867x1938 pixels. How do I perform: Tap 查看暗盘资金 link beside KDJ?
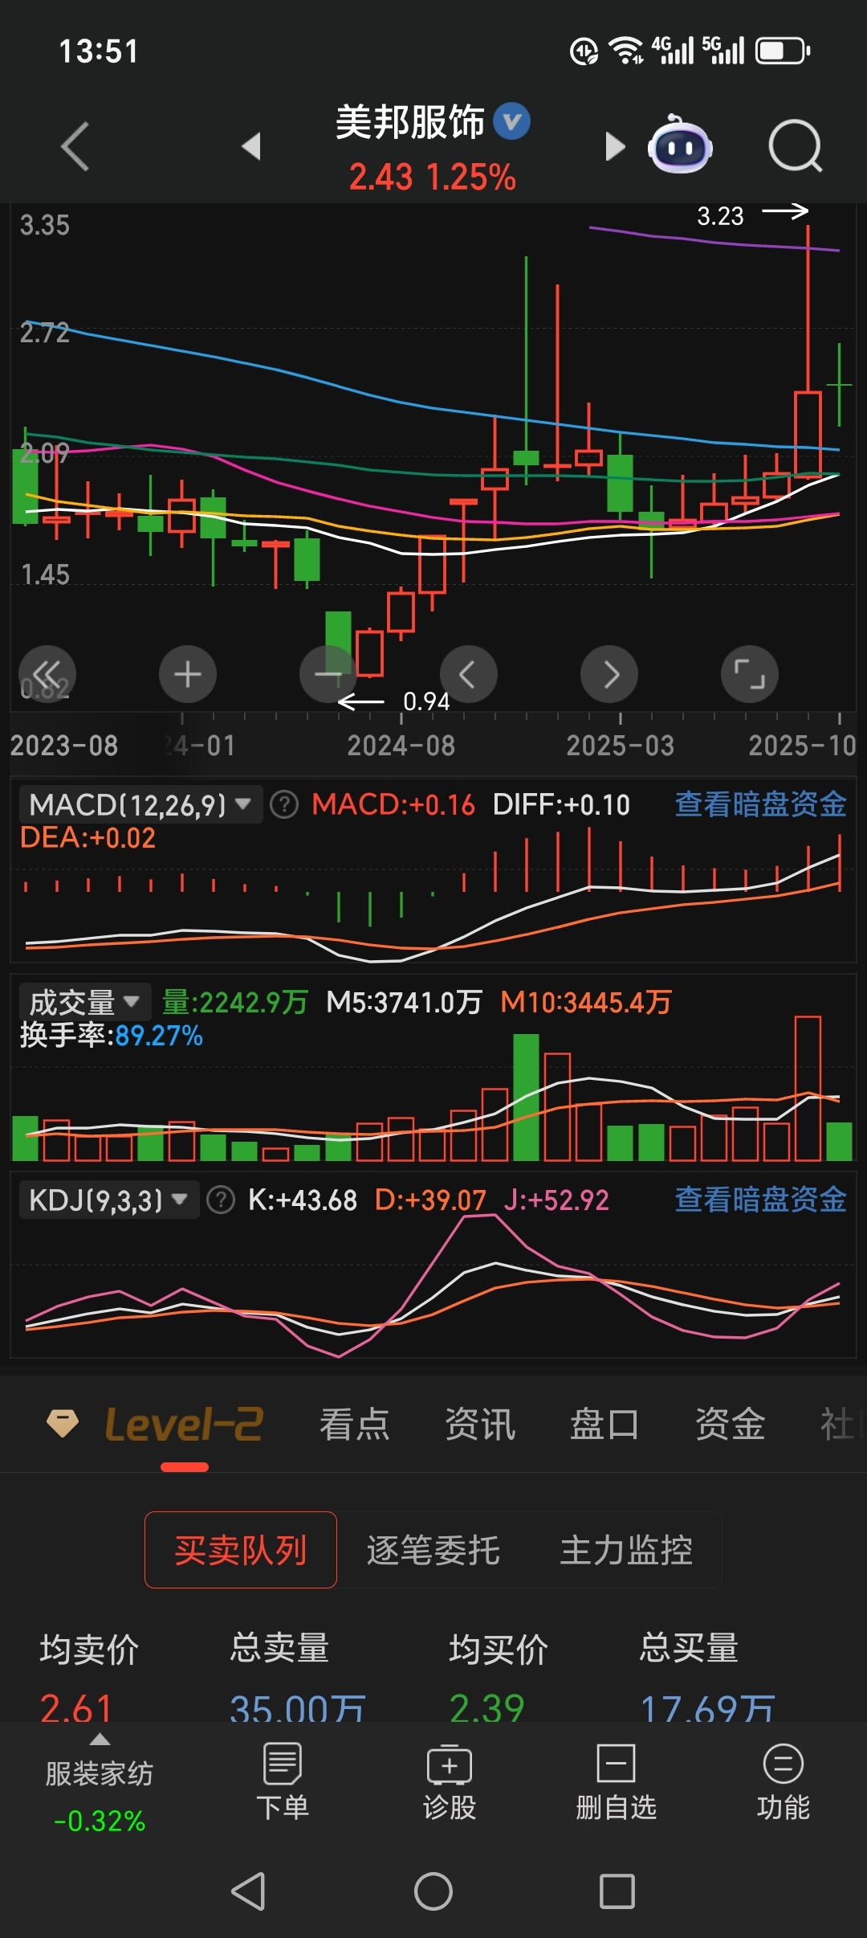point(760,1200)
